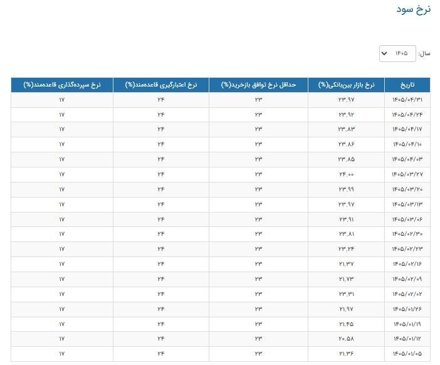
Task: Click the نرخ بازار بین‌بانکی column header
Action: (346, 85)
